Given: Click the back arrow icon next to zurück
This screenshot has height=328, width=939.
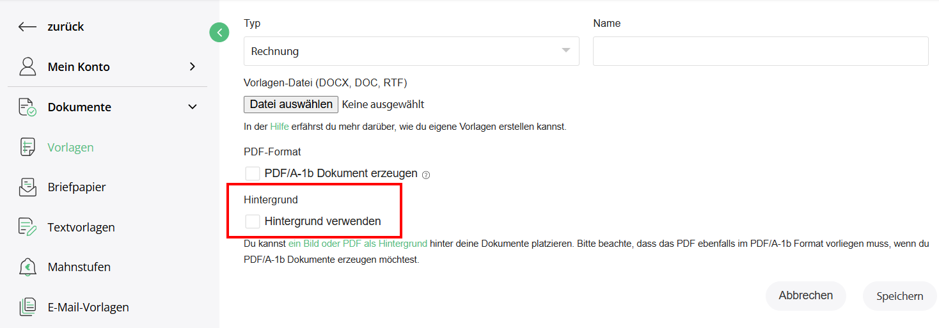Looking at the screenshot, I should (x=28, y=27).
